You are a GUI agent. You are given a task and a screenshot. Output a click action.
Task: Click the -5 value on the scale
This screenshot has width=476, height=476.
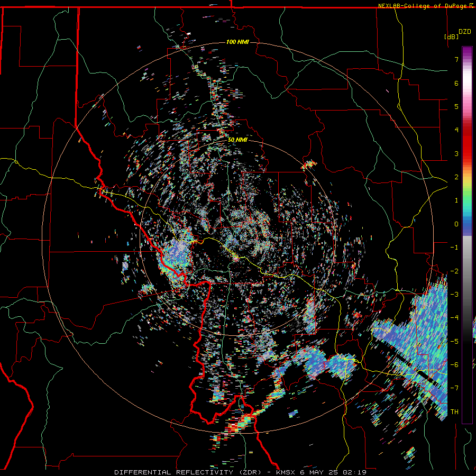pos(454,342)
